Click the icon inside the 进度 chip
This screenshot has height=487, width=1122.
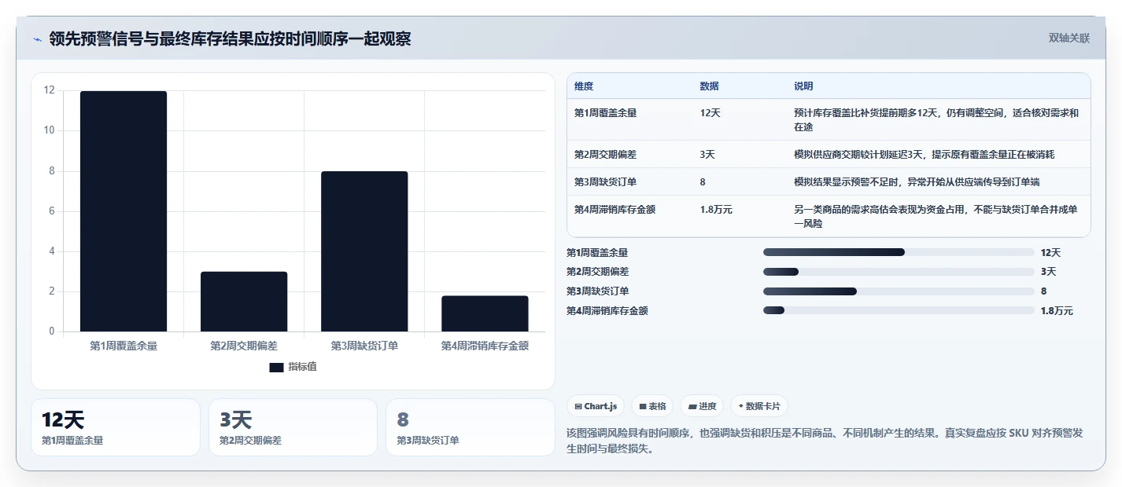(692, 407)
